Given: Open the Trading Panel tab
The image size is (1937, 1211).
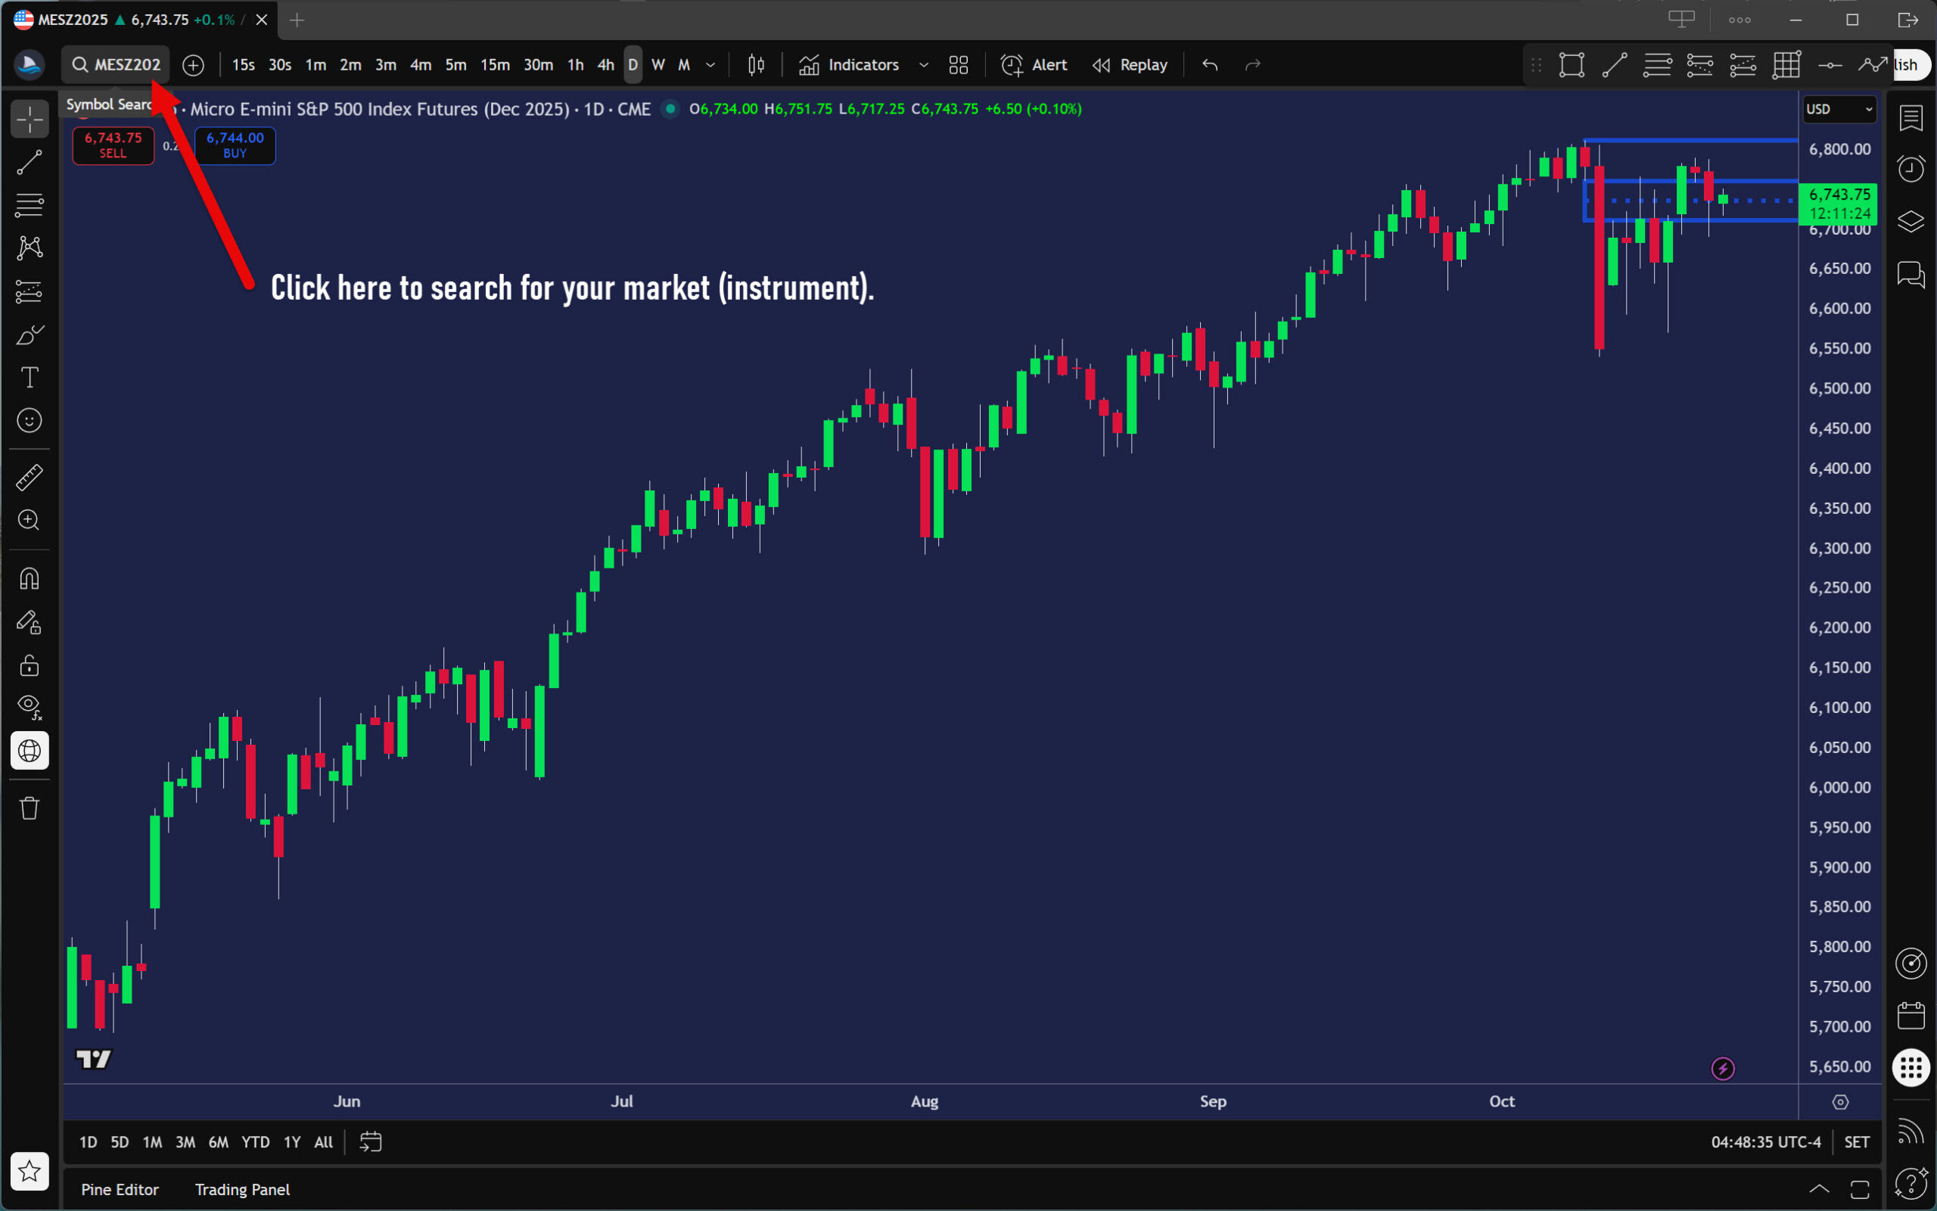Looking at the screenshot, I should click(x=243, y=1189).
